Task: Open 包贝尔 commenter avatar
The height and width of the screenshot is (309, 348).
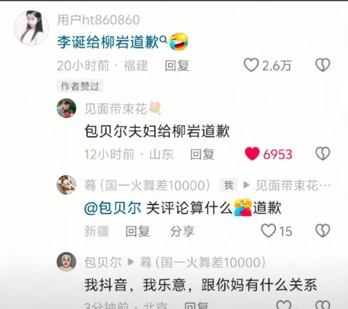Action: [x=66, y=262]
